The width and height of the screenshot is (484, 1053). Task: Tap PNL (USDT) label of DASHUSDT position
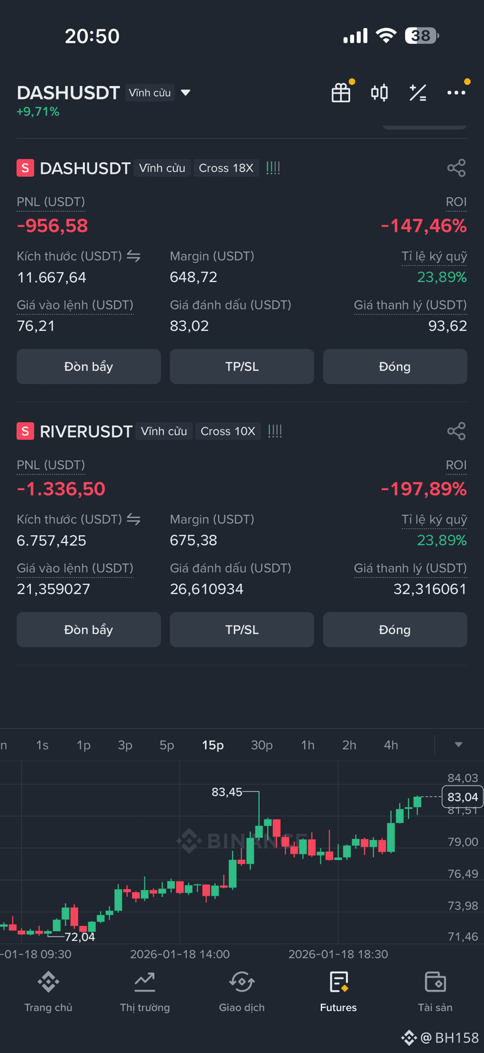coord(51,202)
